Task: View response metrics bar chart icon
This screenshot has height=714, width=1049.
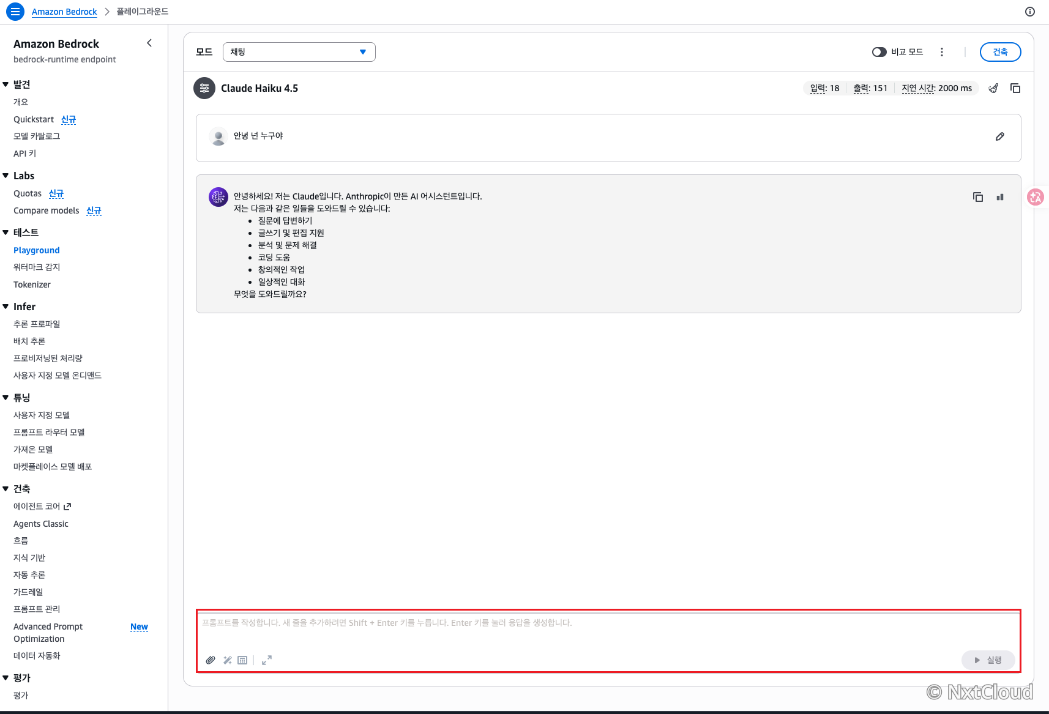Action: [1000, 197]
